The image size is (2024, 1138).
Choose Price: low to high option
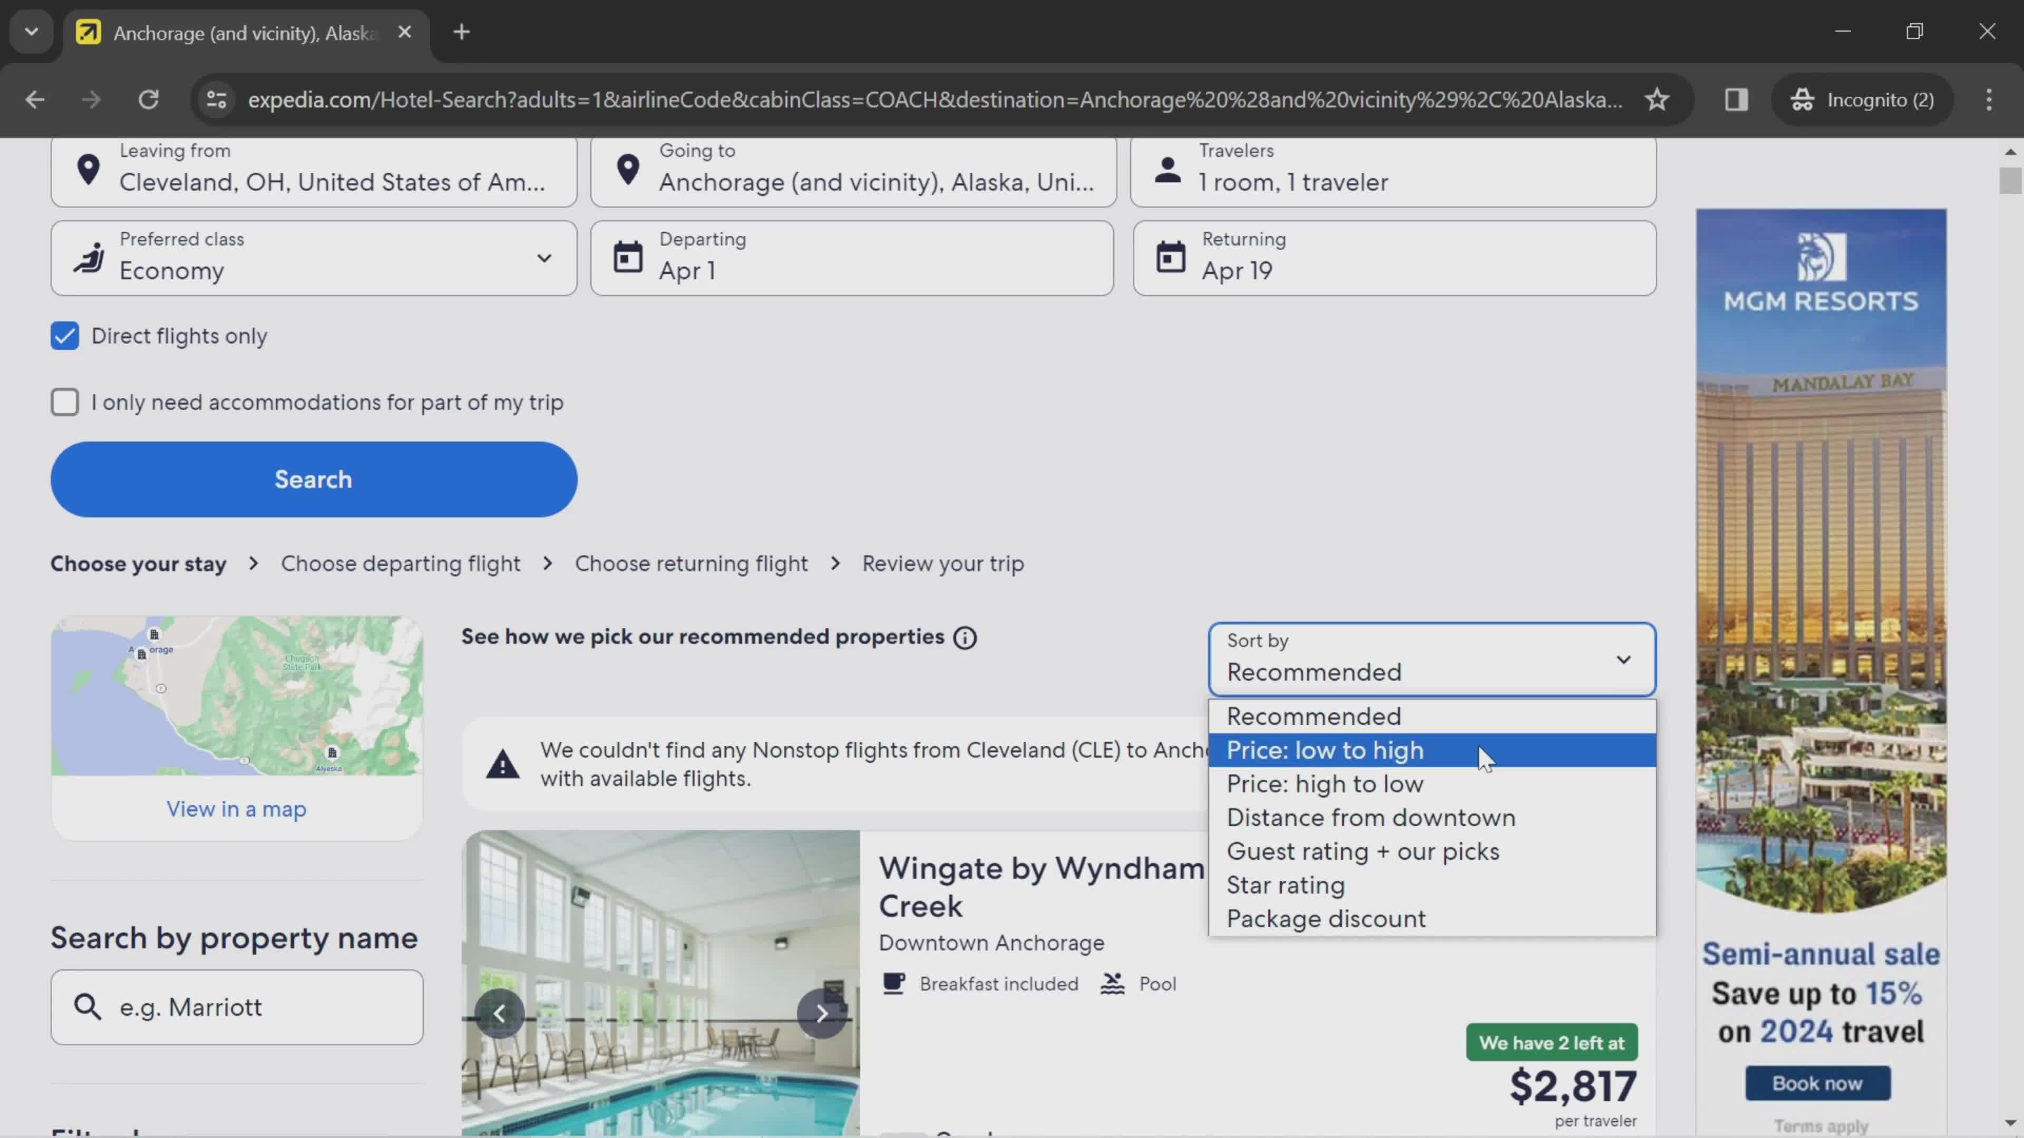click(x=1432, y=750)
